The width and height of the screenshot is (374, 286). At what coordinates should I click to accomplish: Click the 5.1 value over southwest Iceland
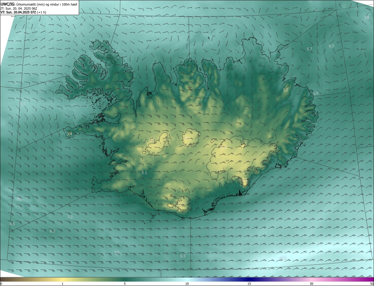click(144, 173)
